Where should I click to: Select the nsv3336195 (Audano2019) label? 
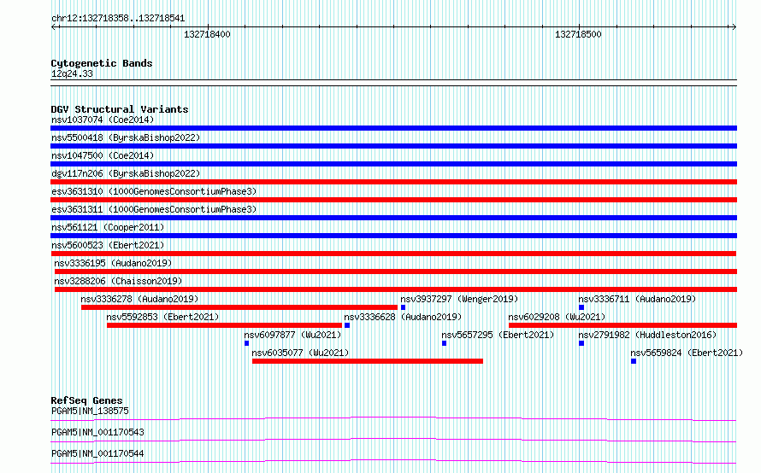(113, 263)
